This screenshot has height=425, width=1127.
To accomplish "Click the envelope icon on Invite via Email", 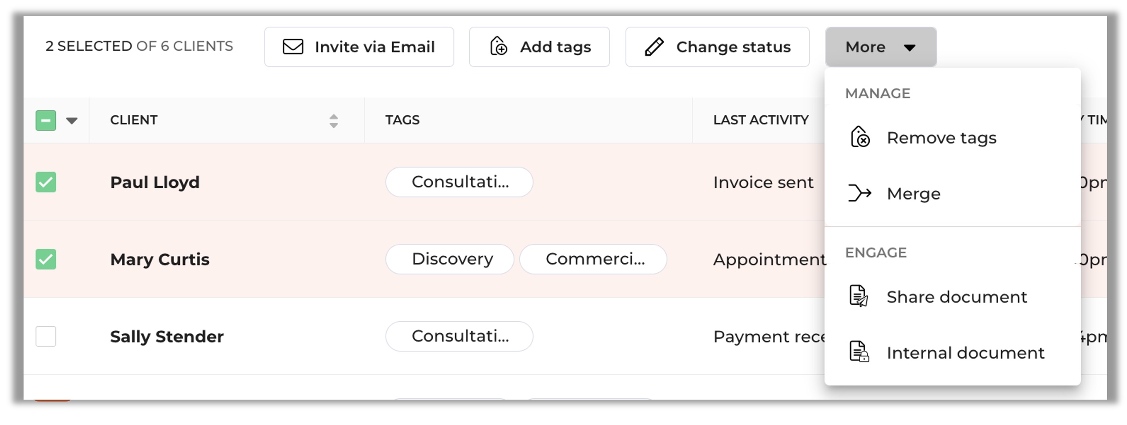I will [293, 47].
